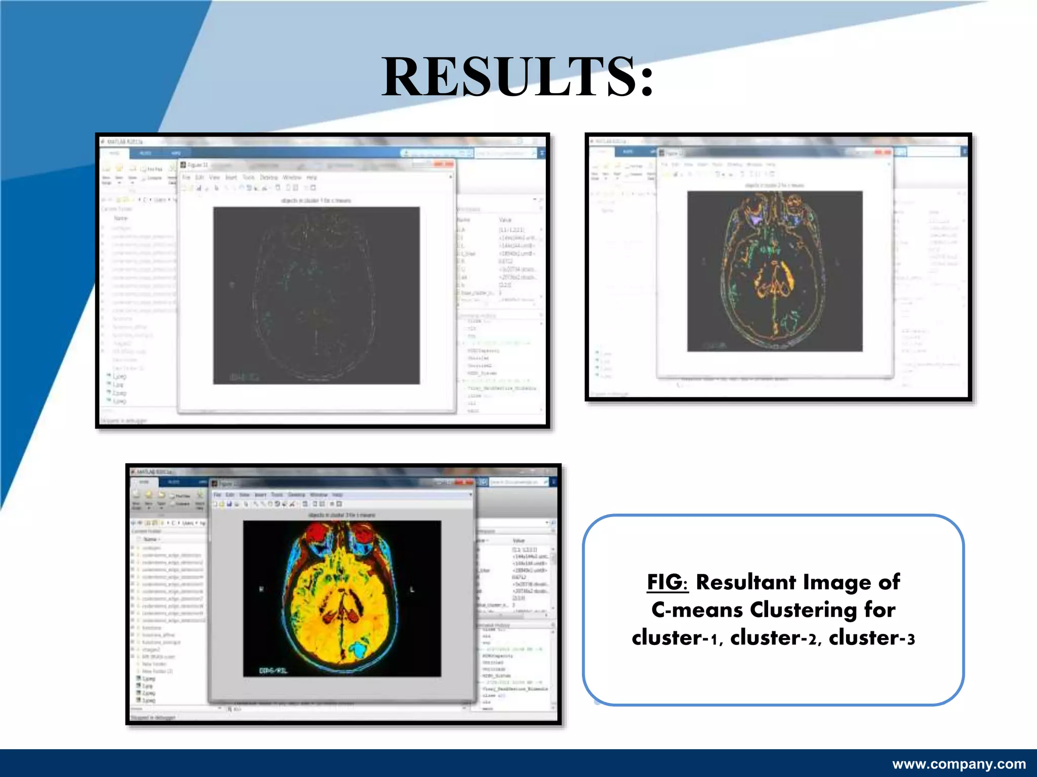Screen dimensions: 1037x777
Task: Click Rotate 3D icon in cluster 3 figure toolbar
Action: coord(277,504)
